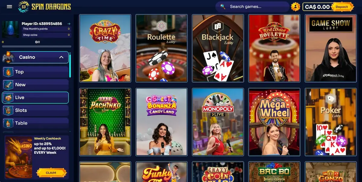362x182 pixels.
Task: Launch the Crazy Time game tile
Action: pyautogui.click(x=105, y=48)
